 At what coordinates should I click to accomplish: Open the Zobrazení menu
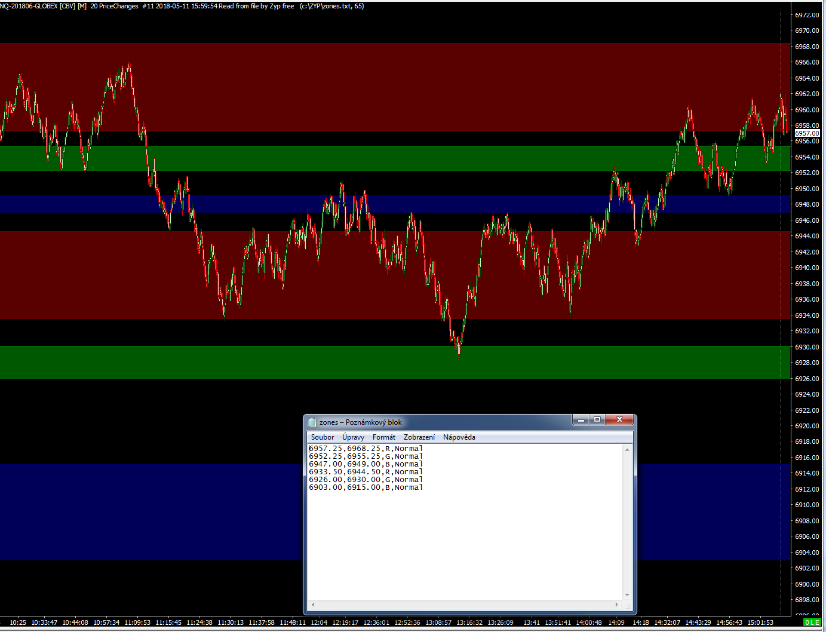click(x=419, y=437)
